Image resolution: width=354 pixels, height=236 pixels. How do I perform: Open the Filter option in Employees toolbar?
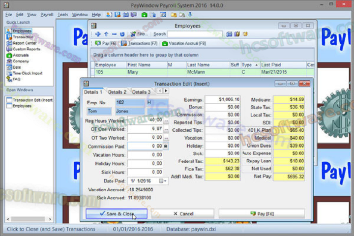point(139,34)
